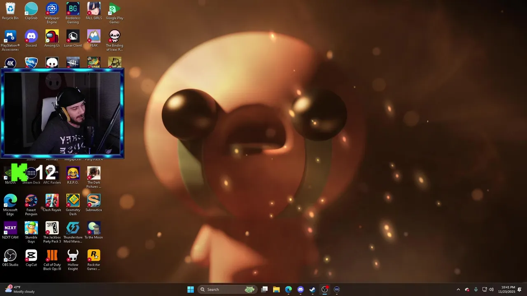
Task: Switch to OBS in the taskbar
Action: [x=325, y=289]
